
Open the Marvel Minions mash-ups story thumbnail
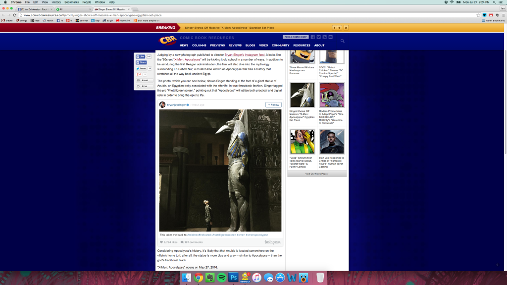coord(303,57)
